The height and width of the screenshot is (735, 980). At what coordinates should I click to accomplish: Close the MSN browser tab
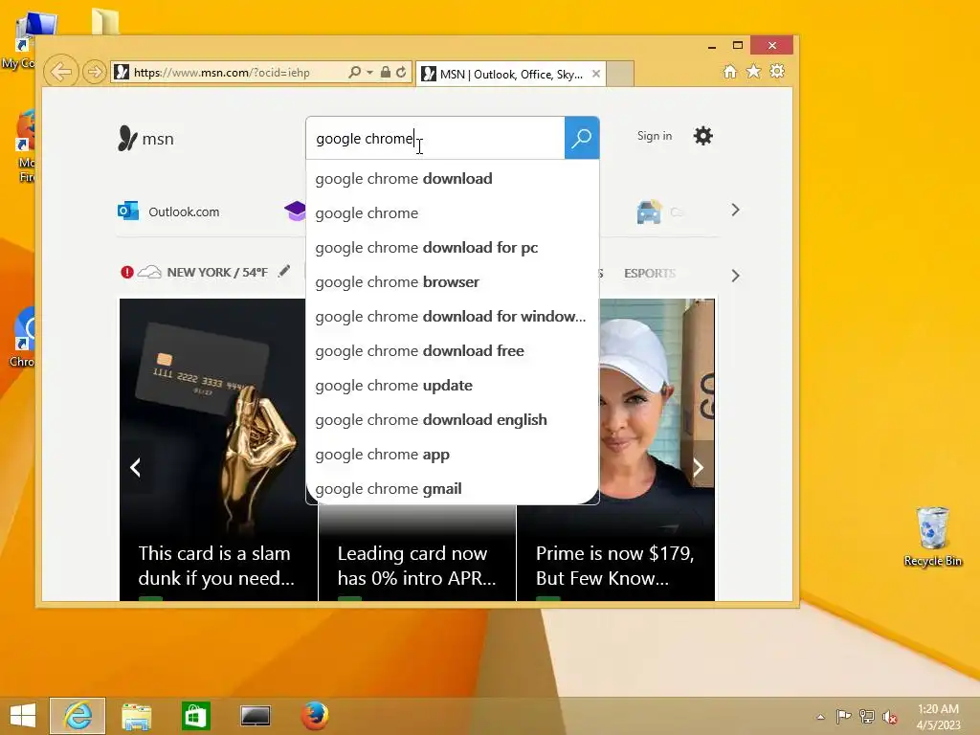[x=596, y=74]
